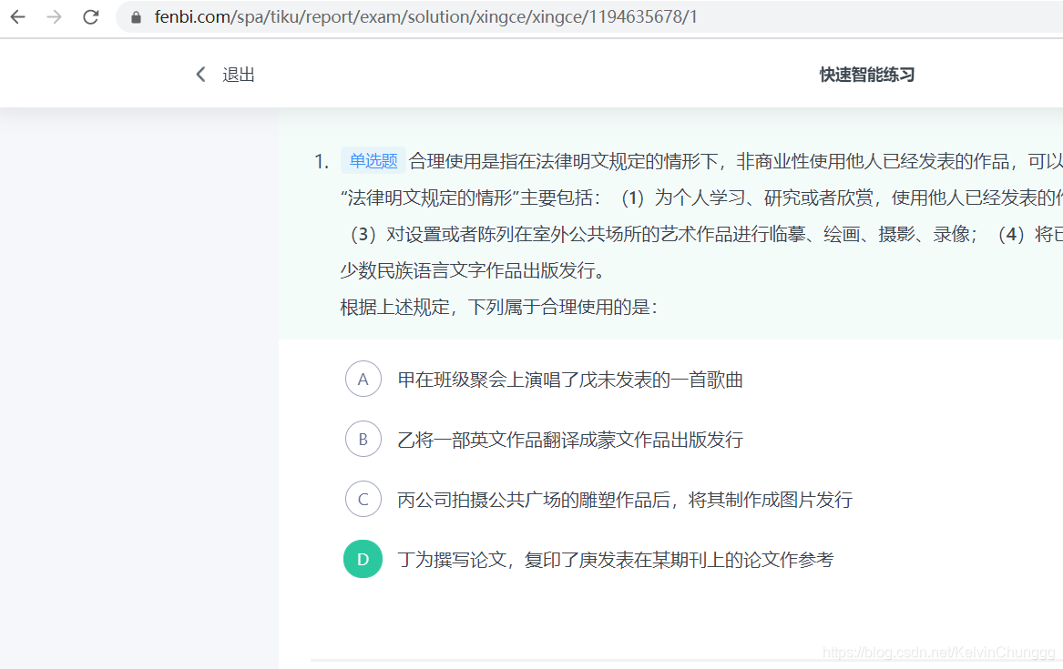Click the browser forward arrow
The height and width of the screenshot is (669, 1063).
tap(53, 15)
